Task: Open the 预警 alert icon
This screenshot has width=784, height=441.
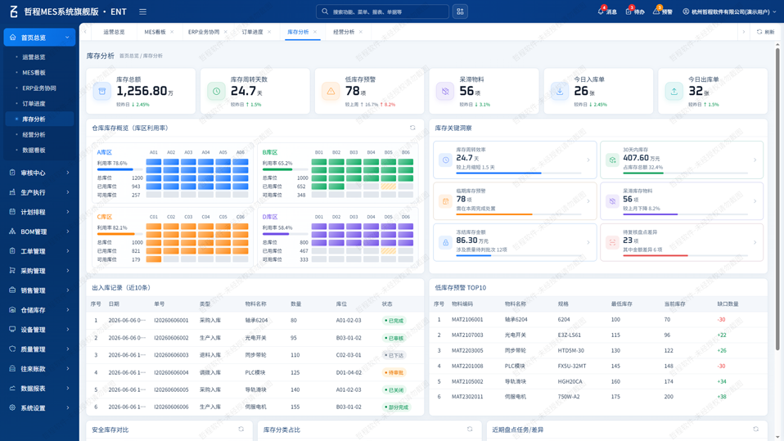Action: [656, 11]
